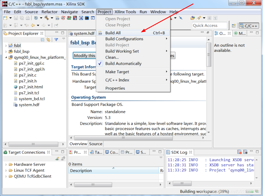Collapse the qynq00_linux_hw_platform node
The height and width of the screenshot is (196, 263).
coord(6,57)
